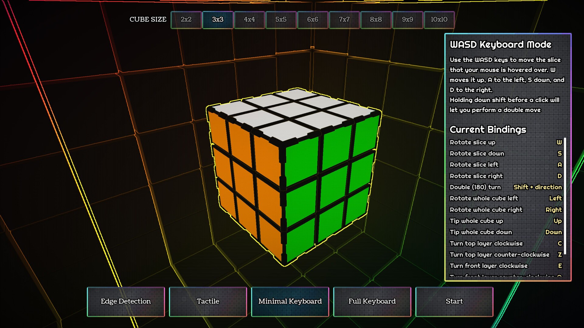Click the 'CUBE SIZE' label
Viewport: 584px width, 328px height.
[x=148, y=19]
